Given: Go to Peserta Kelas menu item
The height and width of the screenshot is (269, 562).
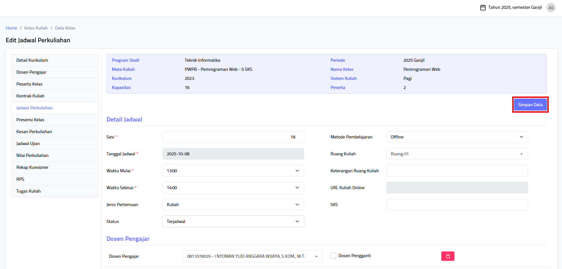Looking at the screenshot, I should [x=29, y=84].
